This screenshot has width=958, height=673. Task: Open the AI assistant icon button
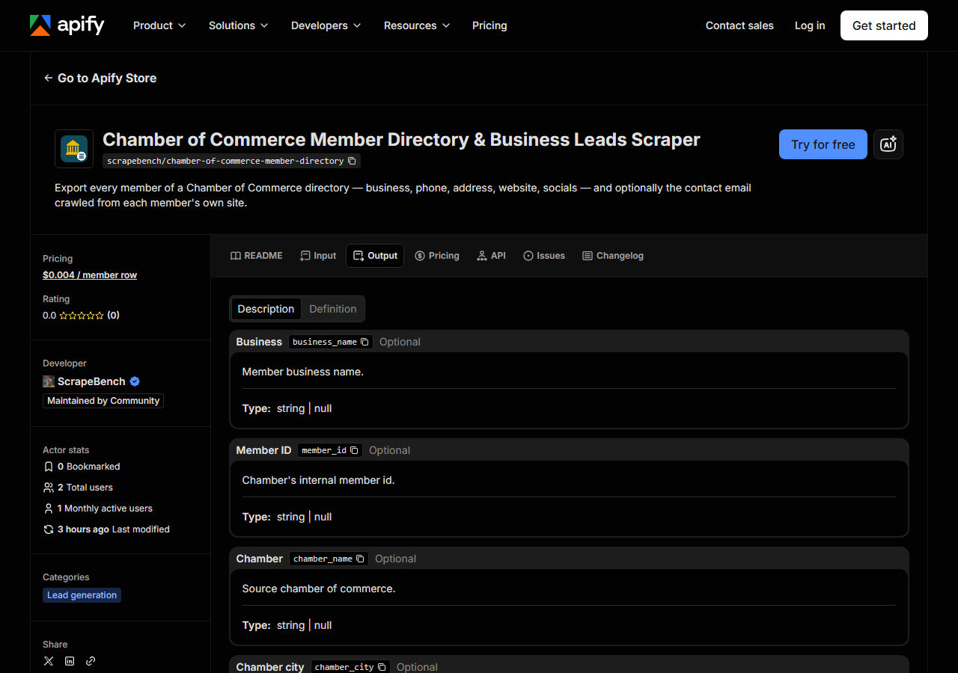pyautogui.click(x=888, y=144)
